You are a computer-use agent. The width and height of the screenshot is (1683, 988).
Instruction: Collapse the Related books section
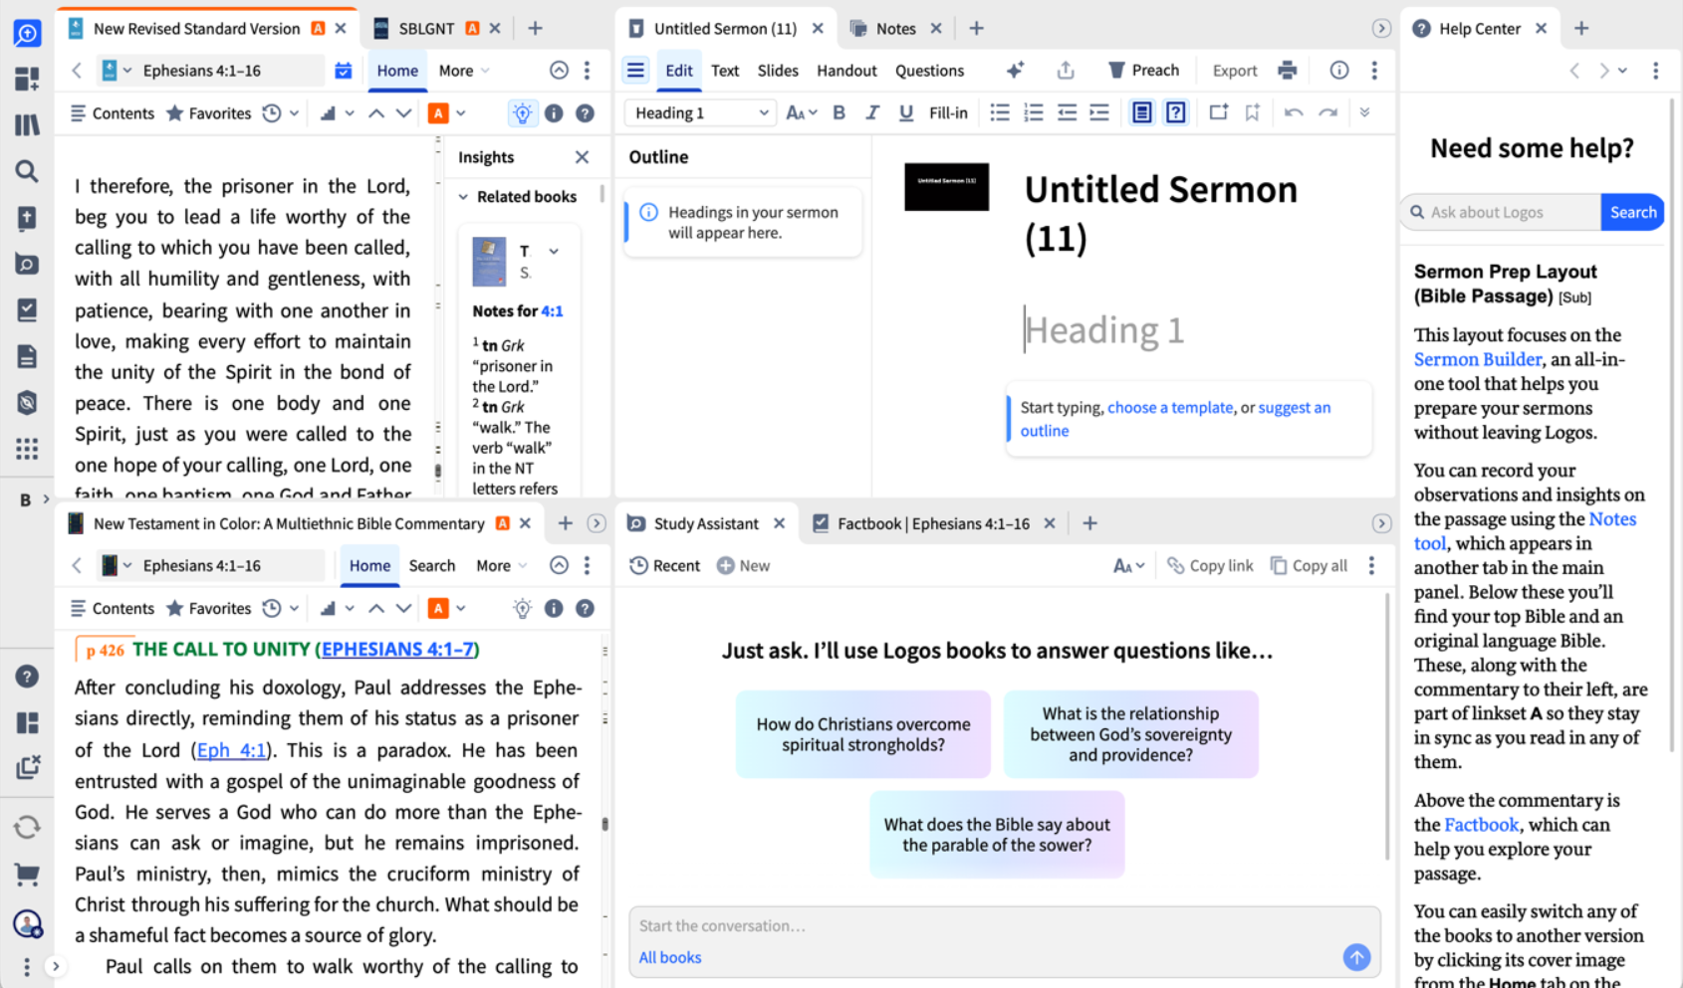pyautogui.click(x=463, y=197)
